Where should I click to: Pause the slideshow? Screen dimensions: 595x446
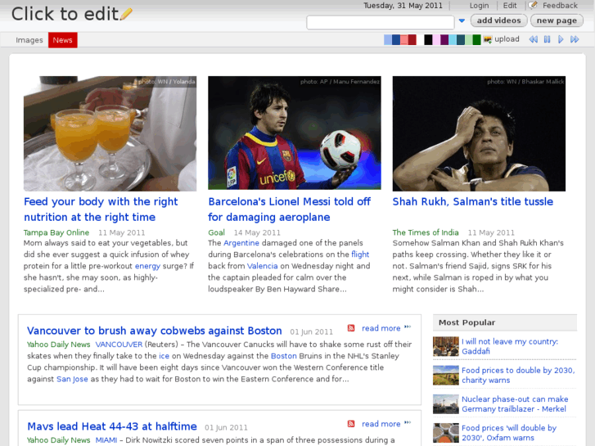tap(547, 39)
